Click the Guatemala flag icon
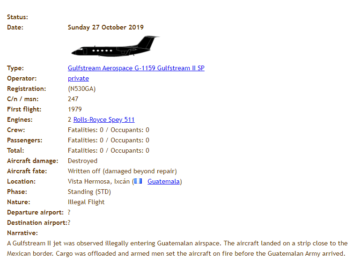 tap(138, 181)
